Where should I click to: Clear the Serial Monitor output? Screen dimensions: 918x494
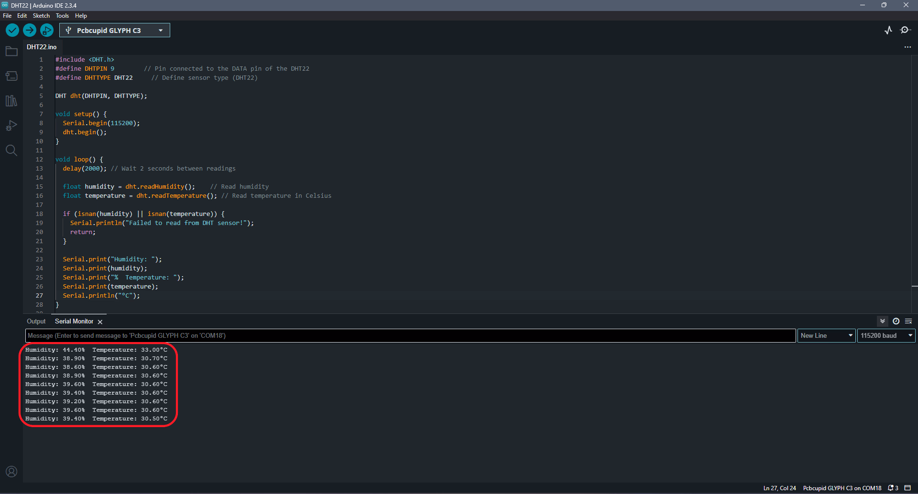[908, 321]
